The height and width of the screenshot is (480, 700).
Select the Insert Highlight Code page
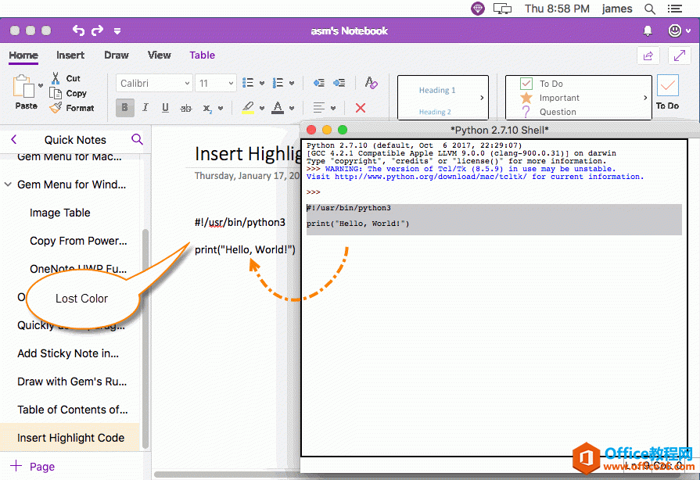pos(70,438)
